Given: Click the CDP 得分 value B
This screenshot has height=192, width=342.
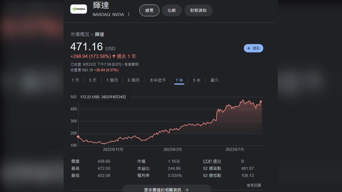Looking at the screenshot, I should (x=243, y=161).
